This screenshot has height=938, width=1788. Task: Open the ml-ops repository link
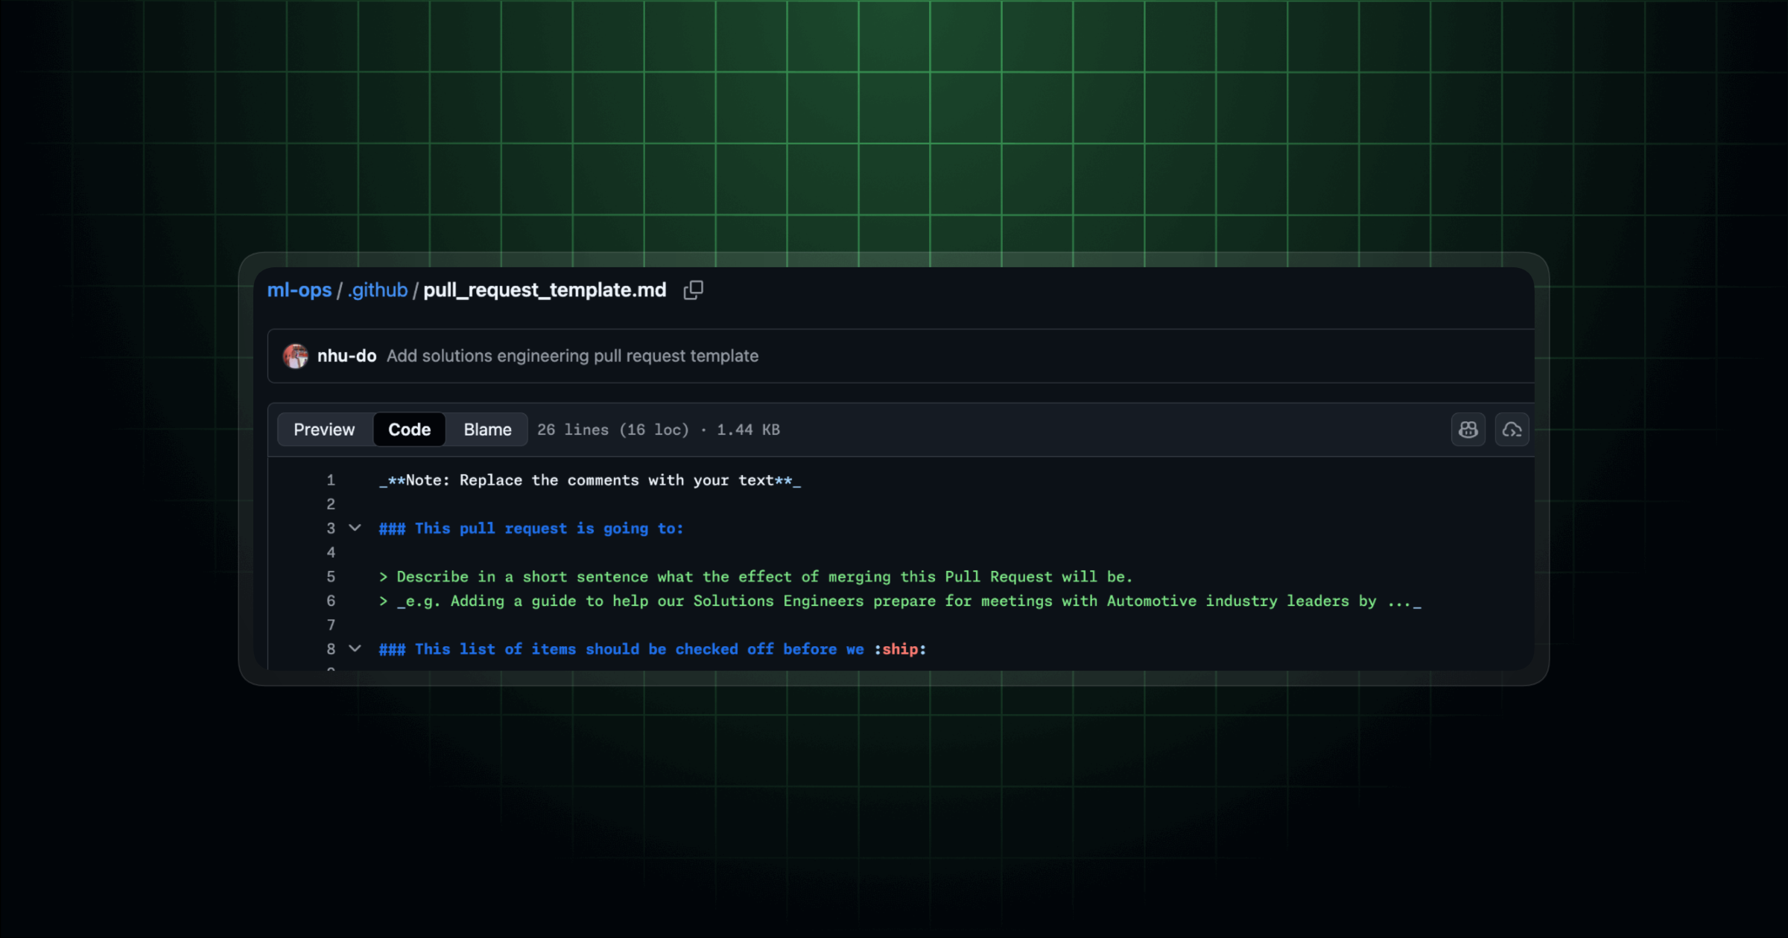click(x=299, y=290)
